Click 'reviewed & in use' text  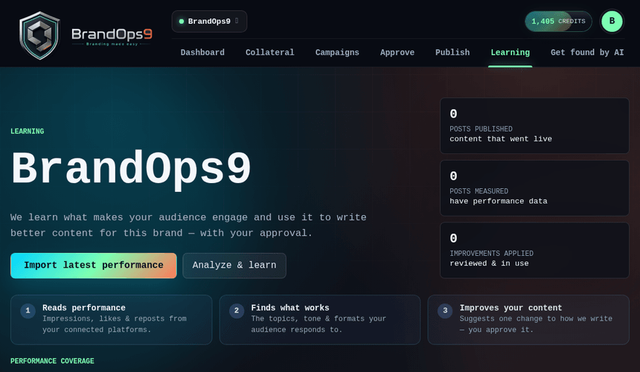pos(489,263)
